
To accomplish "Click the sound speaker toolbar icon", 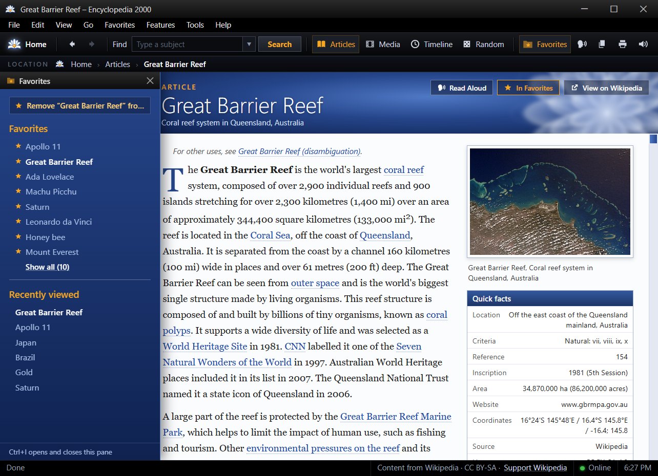I will [x=643, y=45].
